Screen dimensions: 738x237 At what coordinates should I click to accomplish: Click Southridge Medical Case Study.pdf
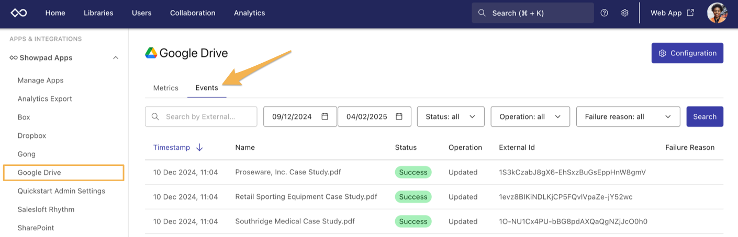(295, 221)
